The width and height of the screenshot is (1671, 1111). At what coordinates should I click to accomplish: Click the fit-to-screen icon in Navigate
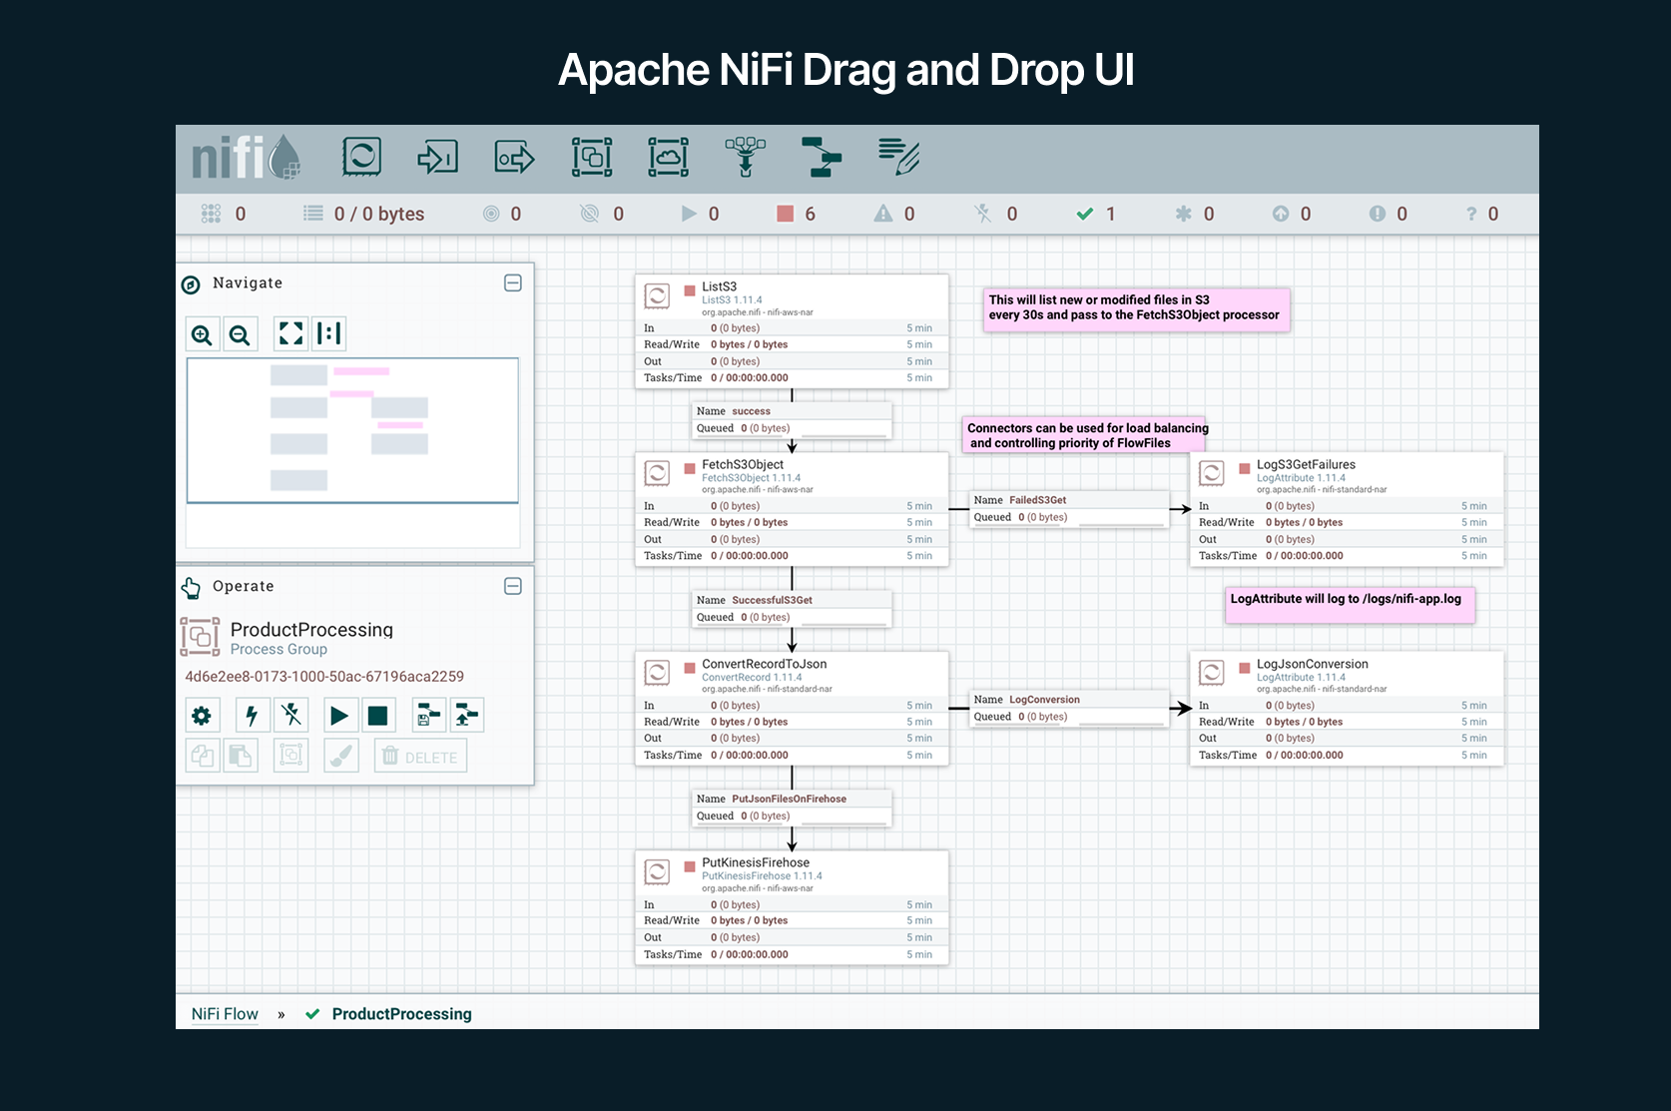290,333
